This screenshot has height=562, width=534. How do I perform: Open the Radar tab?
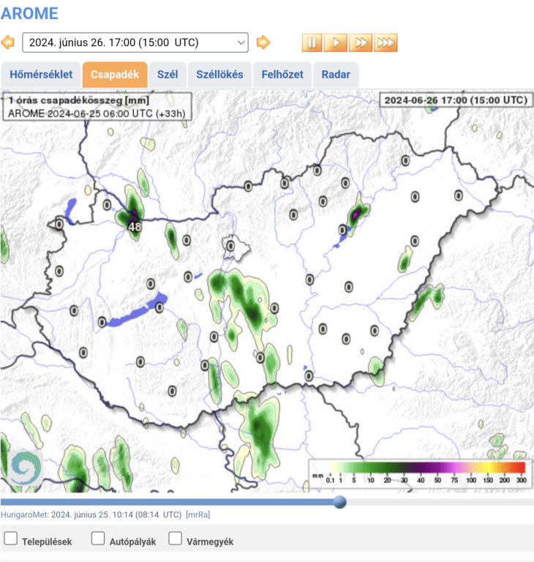pos(336,75)
